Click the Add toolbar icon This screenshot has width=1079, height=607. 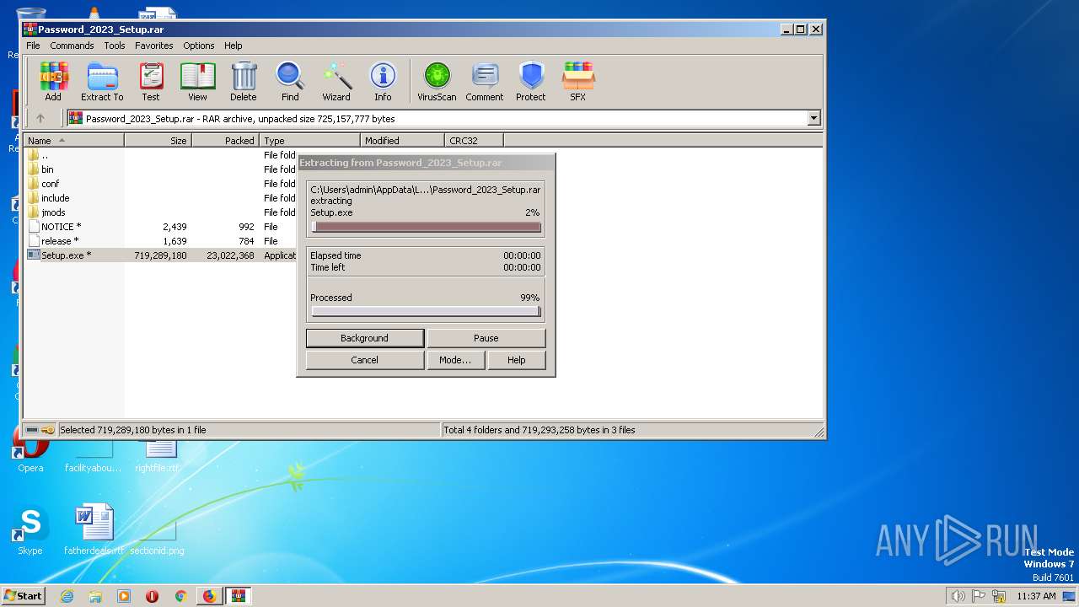tap(53, 82)
